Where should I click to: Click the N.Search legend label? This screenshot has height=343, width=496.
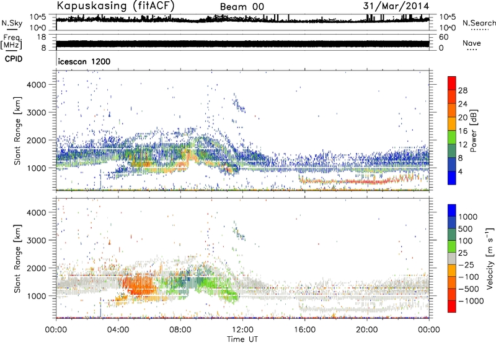tap(479, 23)
